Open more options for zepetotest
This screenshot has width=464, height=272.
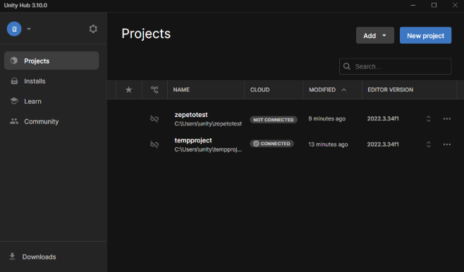447,119
